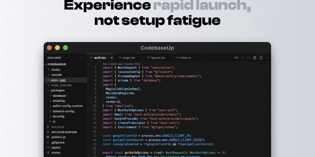Click "NextAuthOptions" on line 11
The height and width of the screenshot is (157, 315).
tap(130, 110)
